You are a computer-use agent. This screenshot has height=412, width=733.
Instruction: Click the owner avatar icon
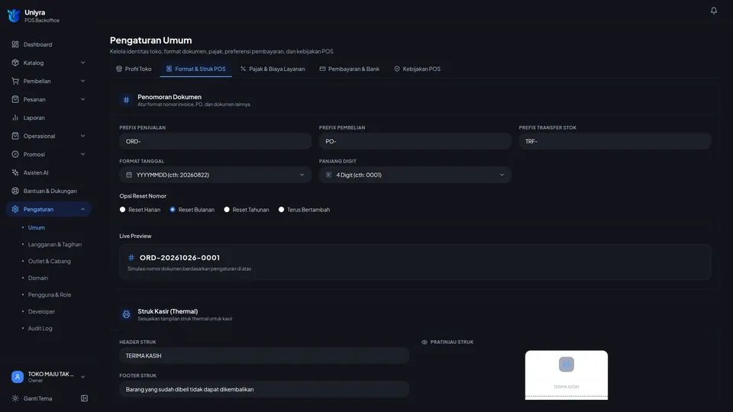(18, 376)
